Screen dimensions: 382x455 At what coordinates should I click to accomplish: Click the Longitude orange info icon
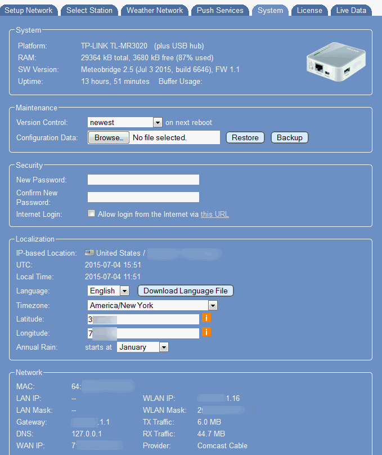coord(206,333)
